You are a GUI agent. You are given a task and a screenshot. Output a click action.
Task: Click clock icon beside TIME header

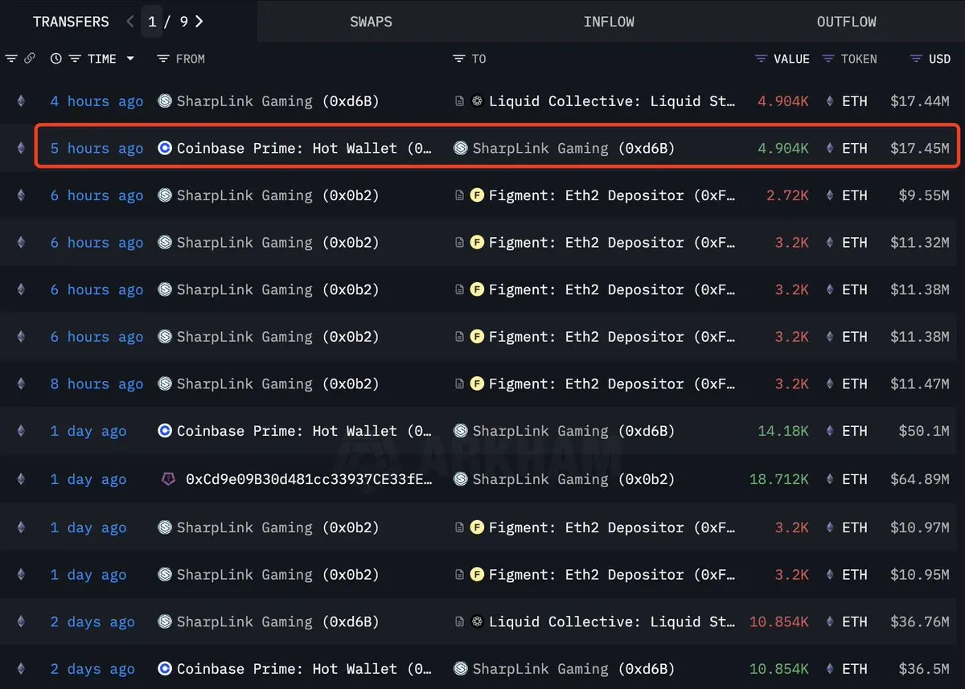55,59
